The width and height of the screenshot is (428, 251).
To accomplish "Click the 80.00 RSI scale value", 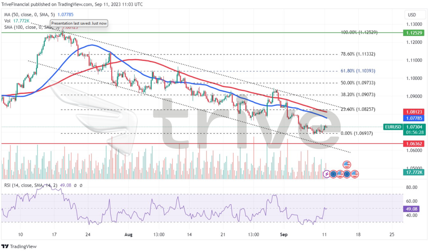I will (412, 187).
